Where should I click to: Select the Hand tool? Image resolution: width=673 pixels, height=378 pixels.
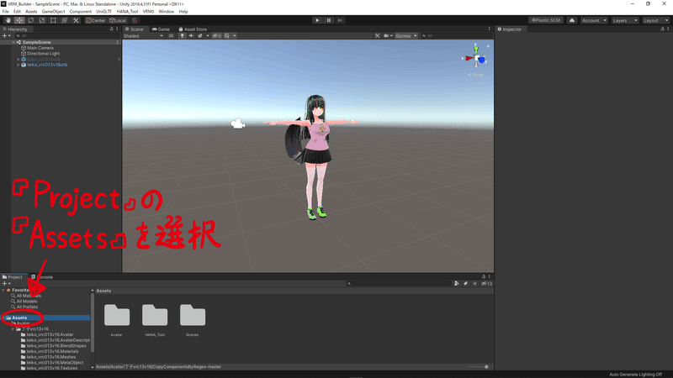pos(8,20)
